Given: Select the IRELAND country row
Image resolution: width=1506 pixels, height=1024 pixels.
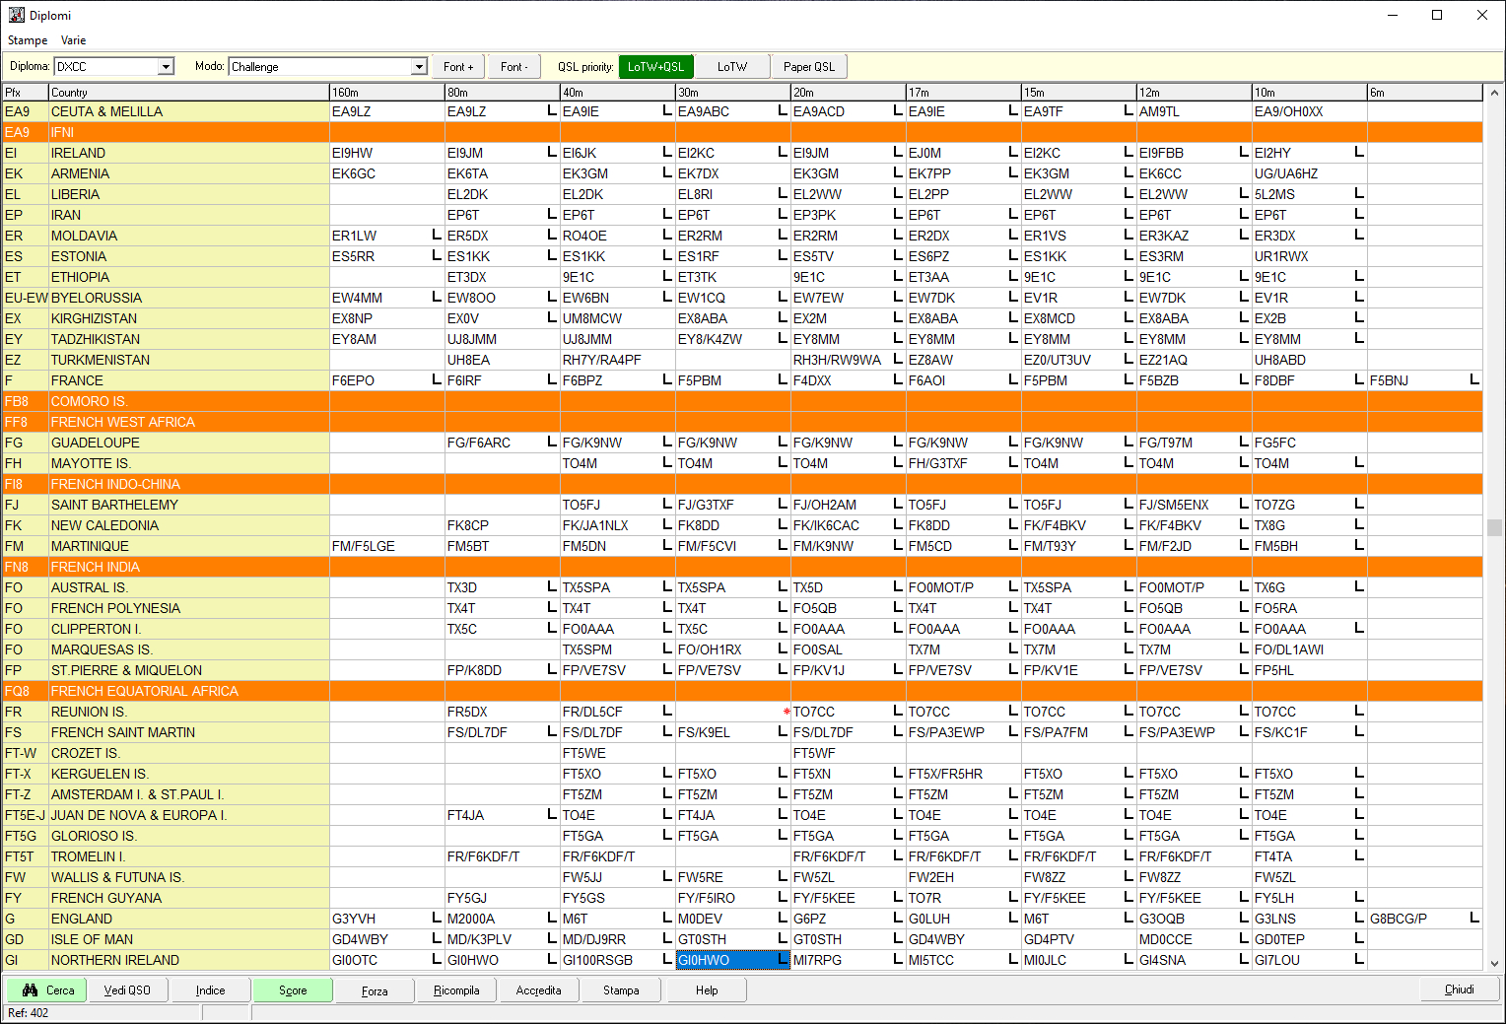Looking at the screenshot, I should (x=742, y=153).
